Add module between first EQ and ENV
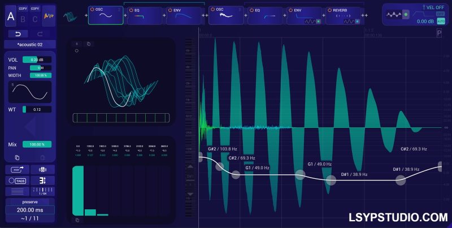The height and width of the screenshot is (228, 452). click(x=164, y=15)
